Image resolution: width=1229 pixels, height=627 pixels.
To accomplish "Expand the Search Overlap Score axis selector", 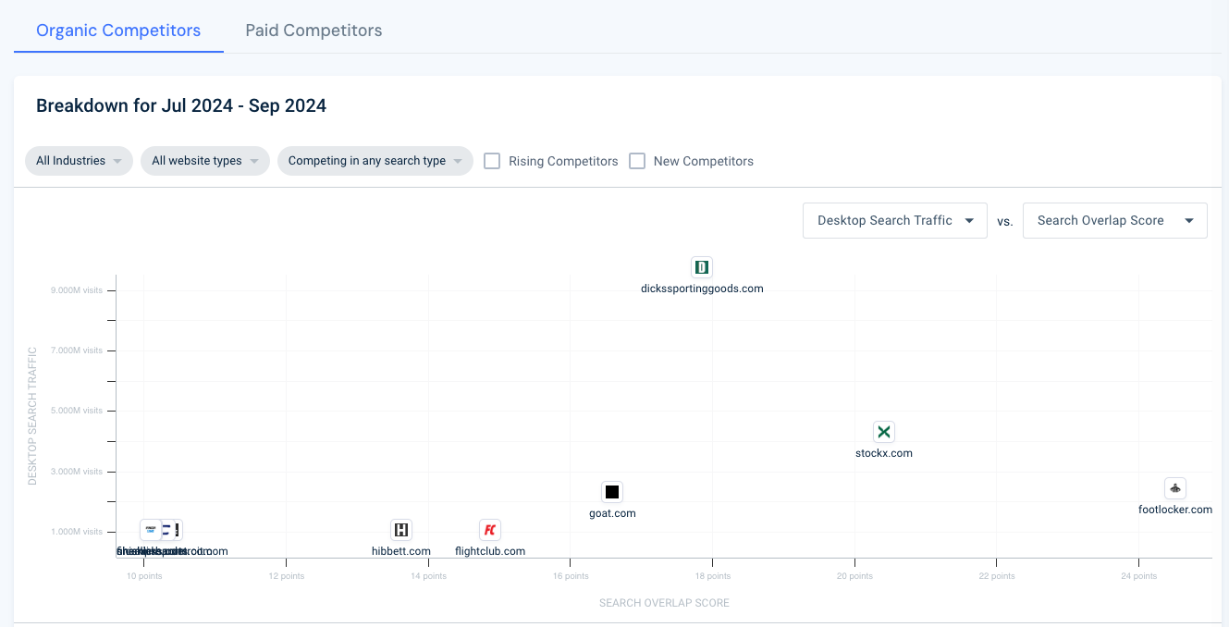I will (1114, 221).
